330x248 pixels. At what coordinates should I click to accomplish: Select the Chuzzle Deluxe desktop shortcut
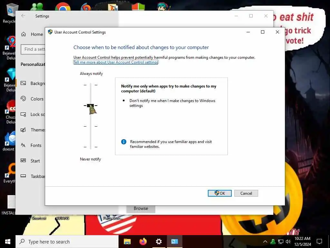pos(10,112)
